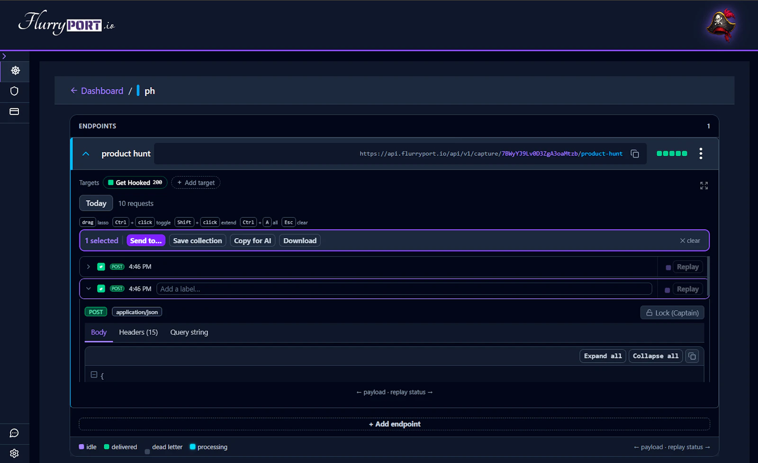This screenshot has height=463, width=758.
Task: Click Add target
Action: point(196,182)
